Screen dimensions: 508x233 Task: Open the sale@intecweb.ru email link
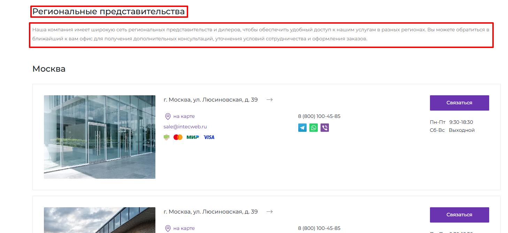click(185, 127)
